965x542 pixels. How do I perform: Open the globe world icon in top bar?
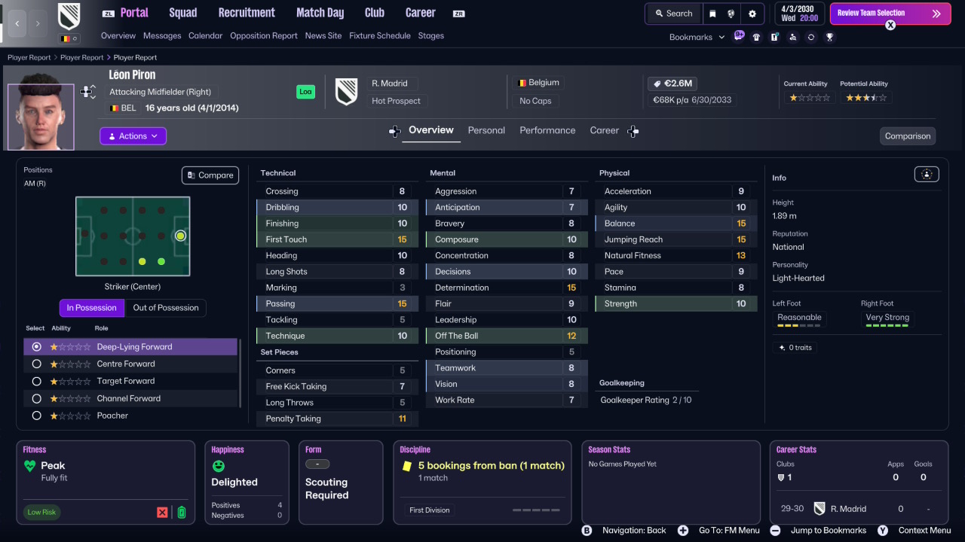(x=731, y=14)
